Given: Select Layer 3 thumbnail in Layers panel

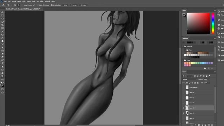Looking at the screenshot, I should (x=187, y=113).
